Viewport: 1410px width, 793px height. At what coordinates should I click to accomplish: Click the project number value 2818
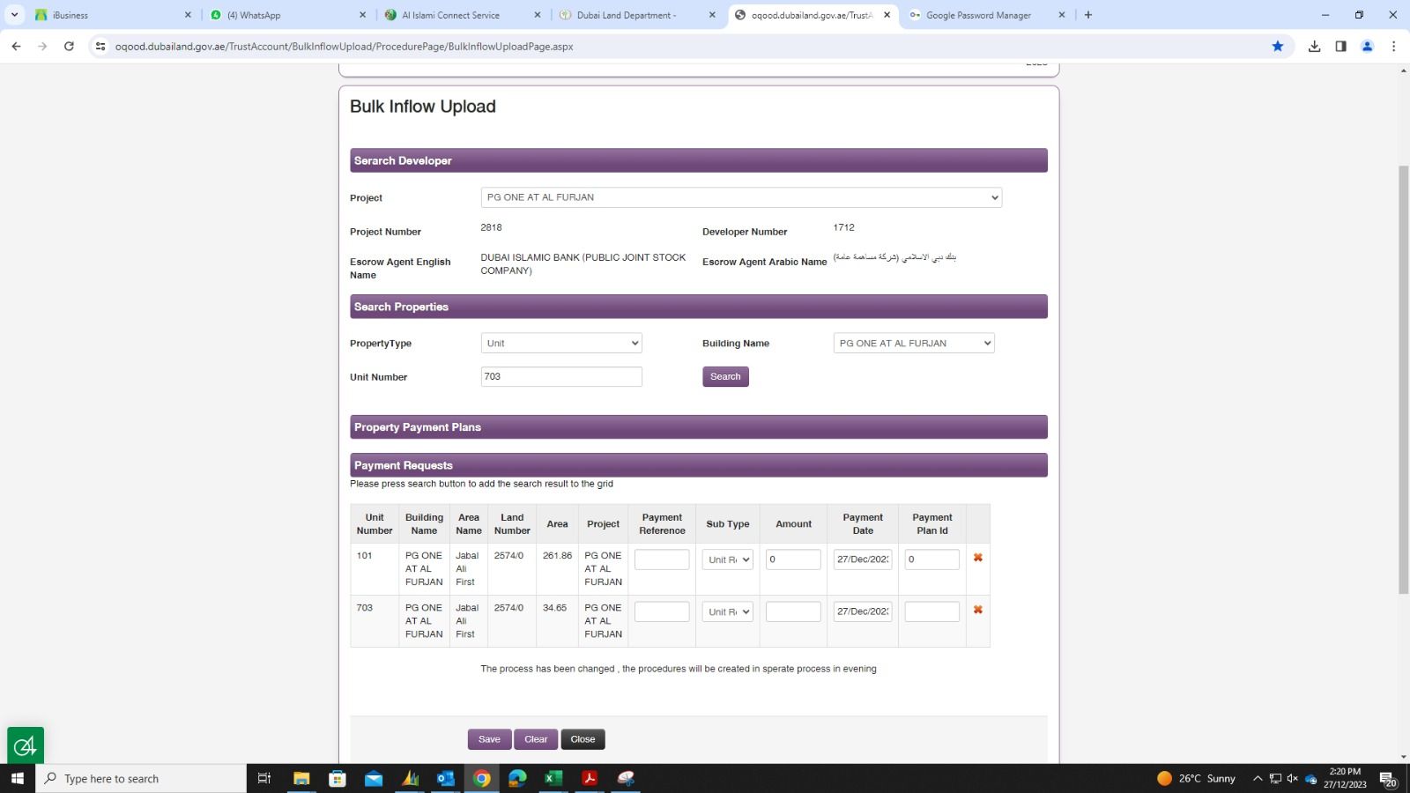[491, 227]
